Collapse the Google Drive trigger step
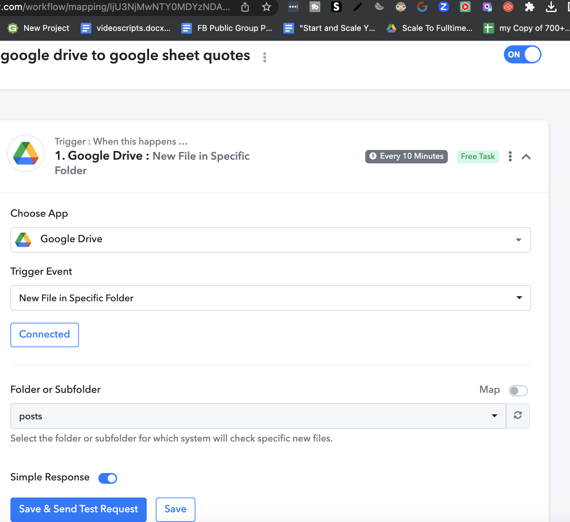This screenshot has width=570, height=522. tap(526, 157)
